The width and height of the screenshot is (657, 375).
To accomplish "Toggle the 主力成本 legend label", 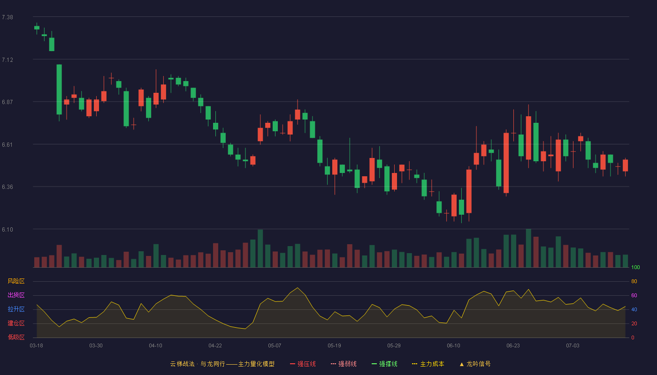I will click(x=432, y=364).
